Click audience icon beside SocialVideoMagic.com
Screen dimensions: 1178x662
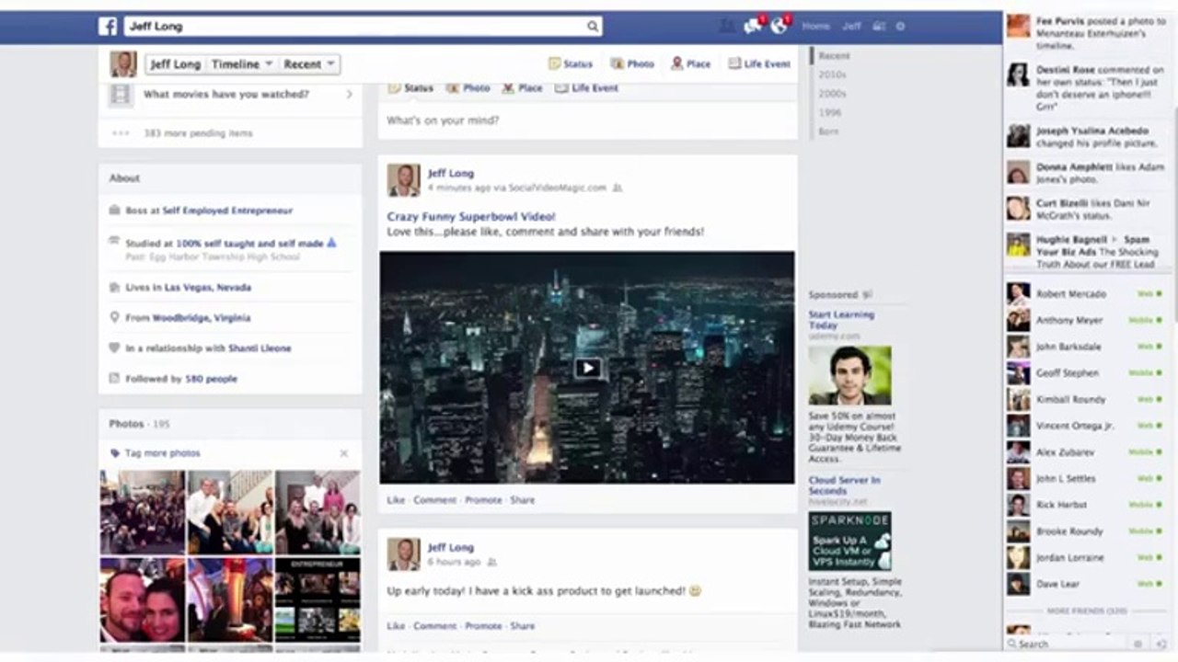(617, 188)
